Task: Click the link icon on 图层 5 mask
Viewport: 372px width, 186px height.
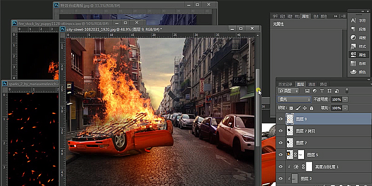Action: 296,155
